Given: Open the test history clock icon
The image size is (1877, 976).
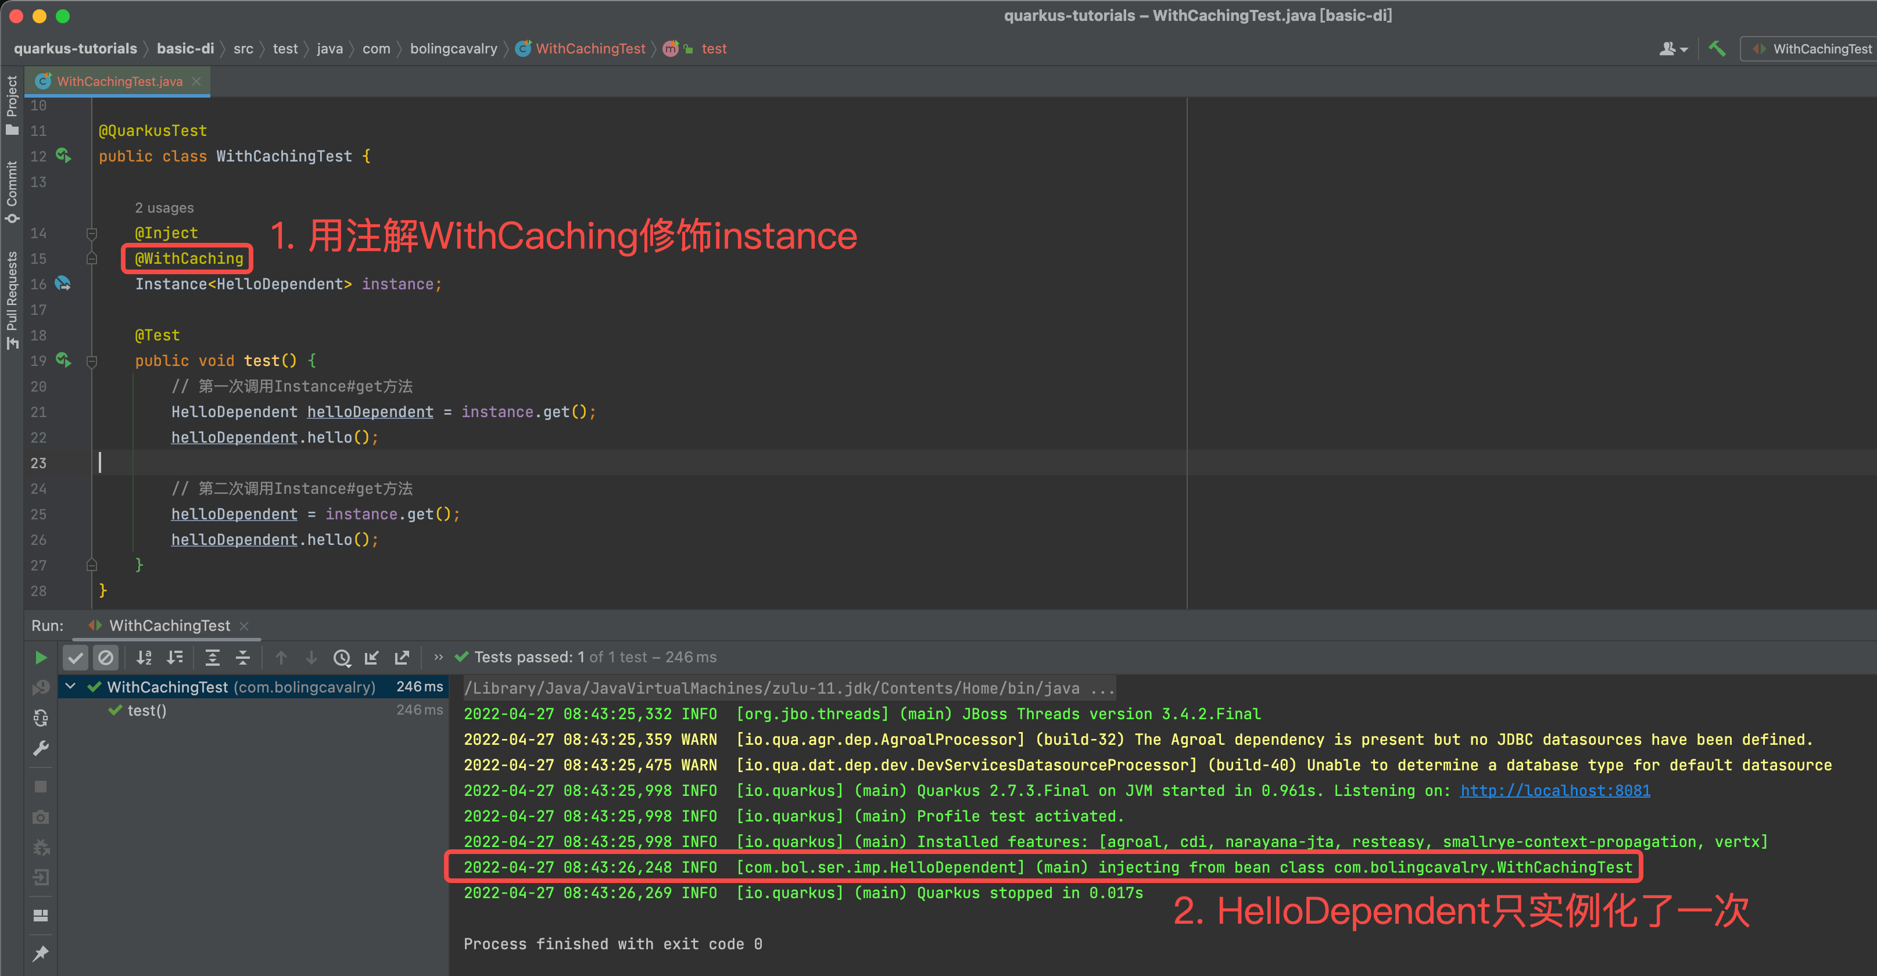Looking at the screenshot, I should pos(342,658).
